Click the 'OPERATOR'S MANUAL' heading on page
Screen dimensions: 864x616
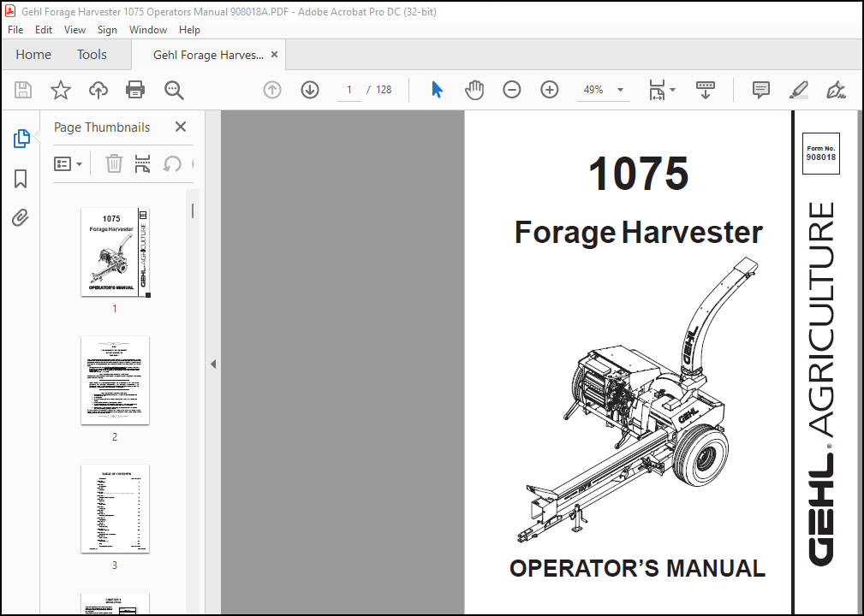638,569
